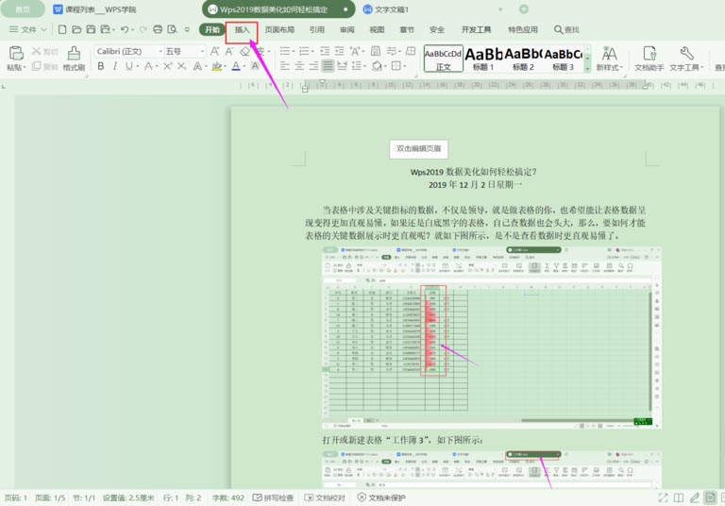This screenshot has width=725, height=506.
Task: Click the Increase Indent icon
Action: (x=340, y=51)
